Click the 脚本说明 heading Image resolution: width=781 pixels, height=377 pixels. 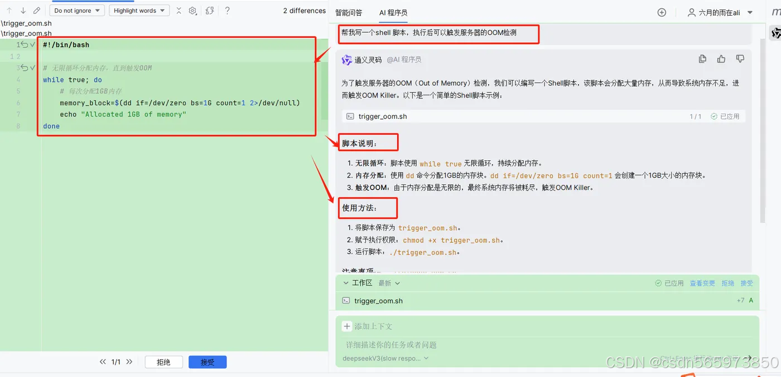pyautogui.click(x=359, y=143)
